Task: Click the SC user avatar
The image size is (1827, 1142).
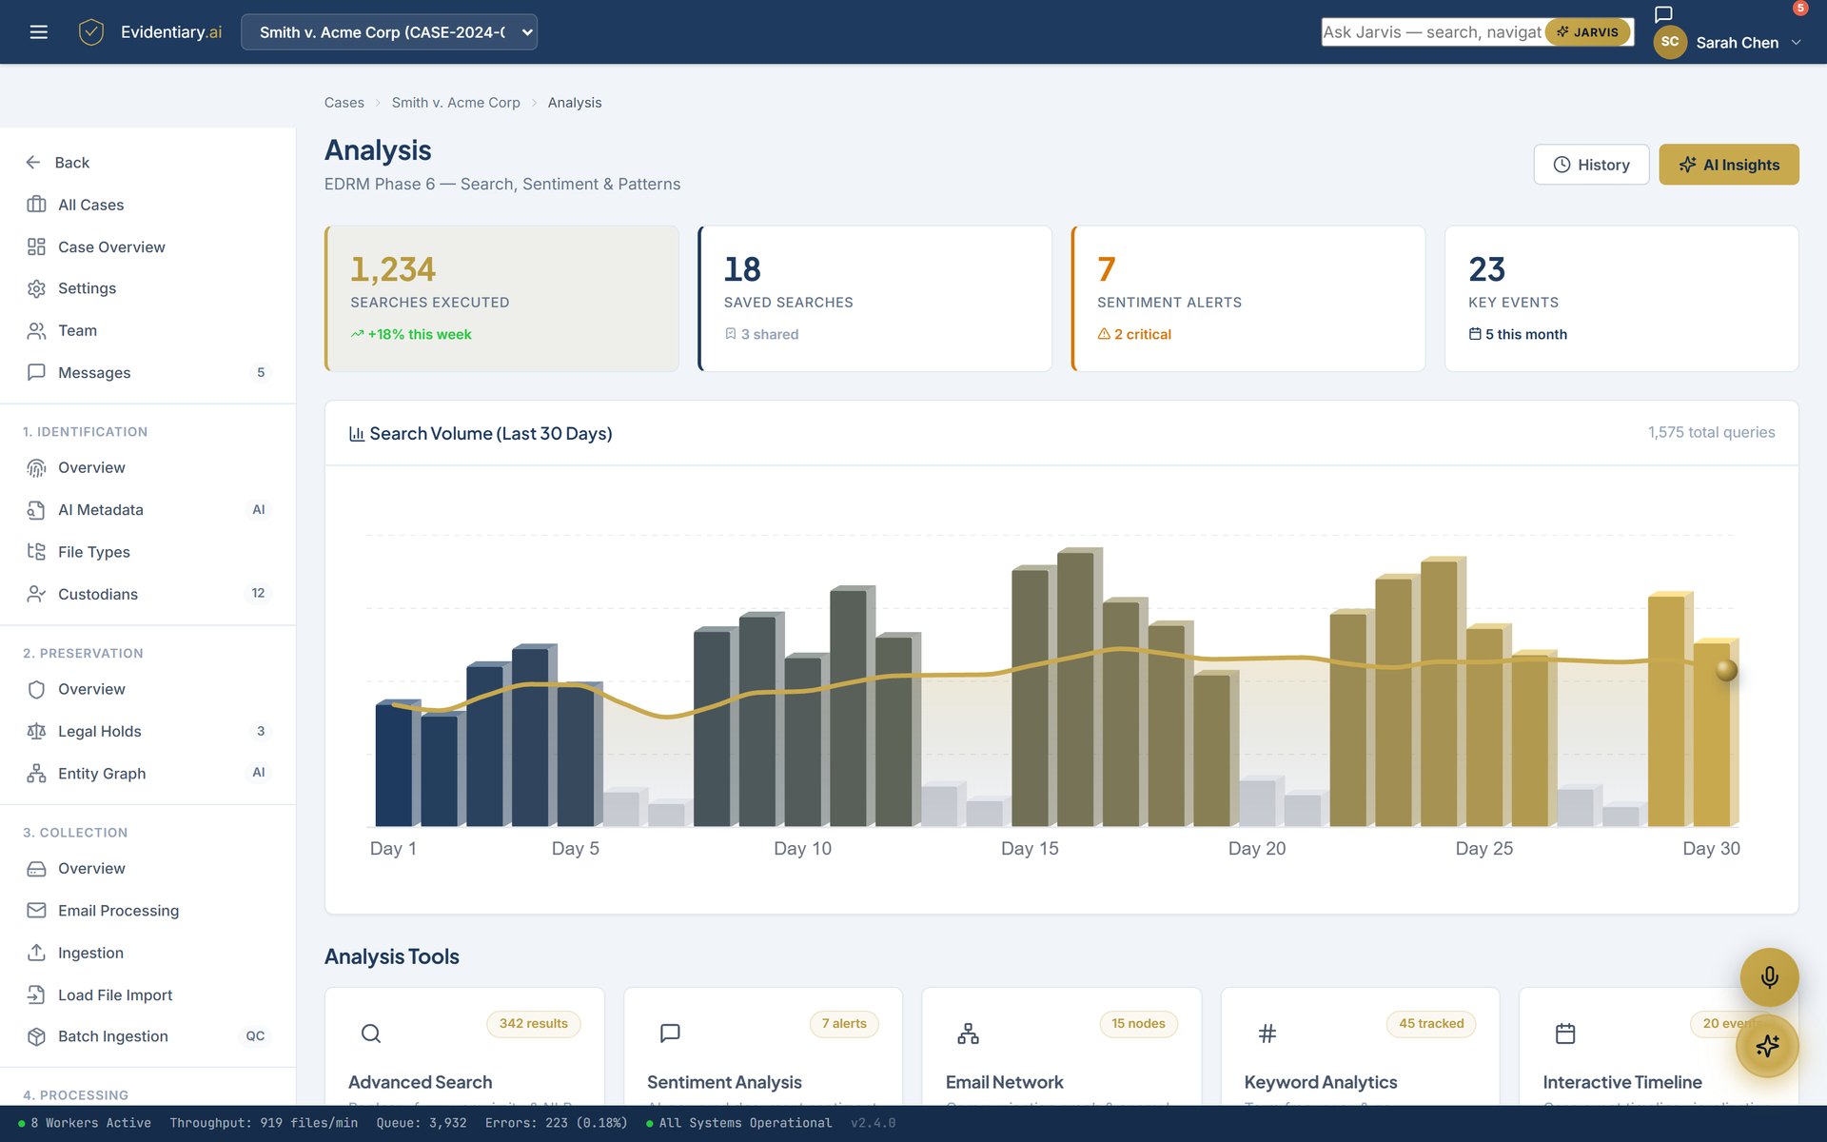Action: (x=1670, y=42)
